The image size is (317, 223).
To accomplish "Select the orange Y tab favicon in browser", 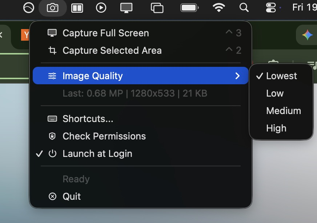I will click(25, 35).
